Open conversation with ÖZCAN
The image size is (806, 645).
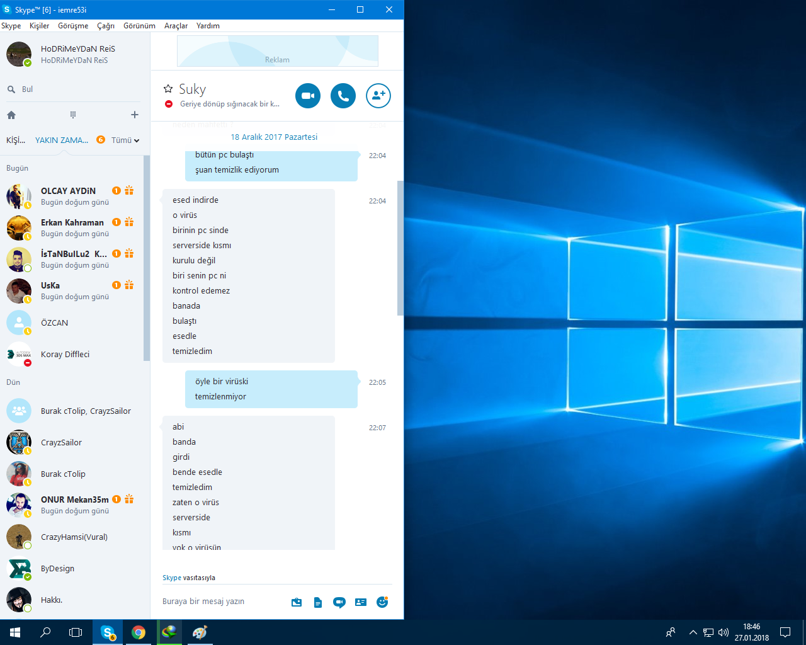(72, 322)
